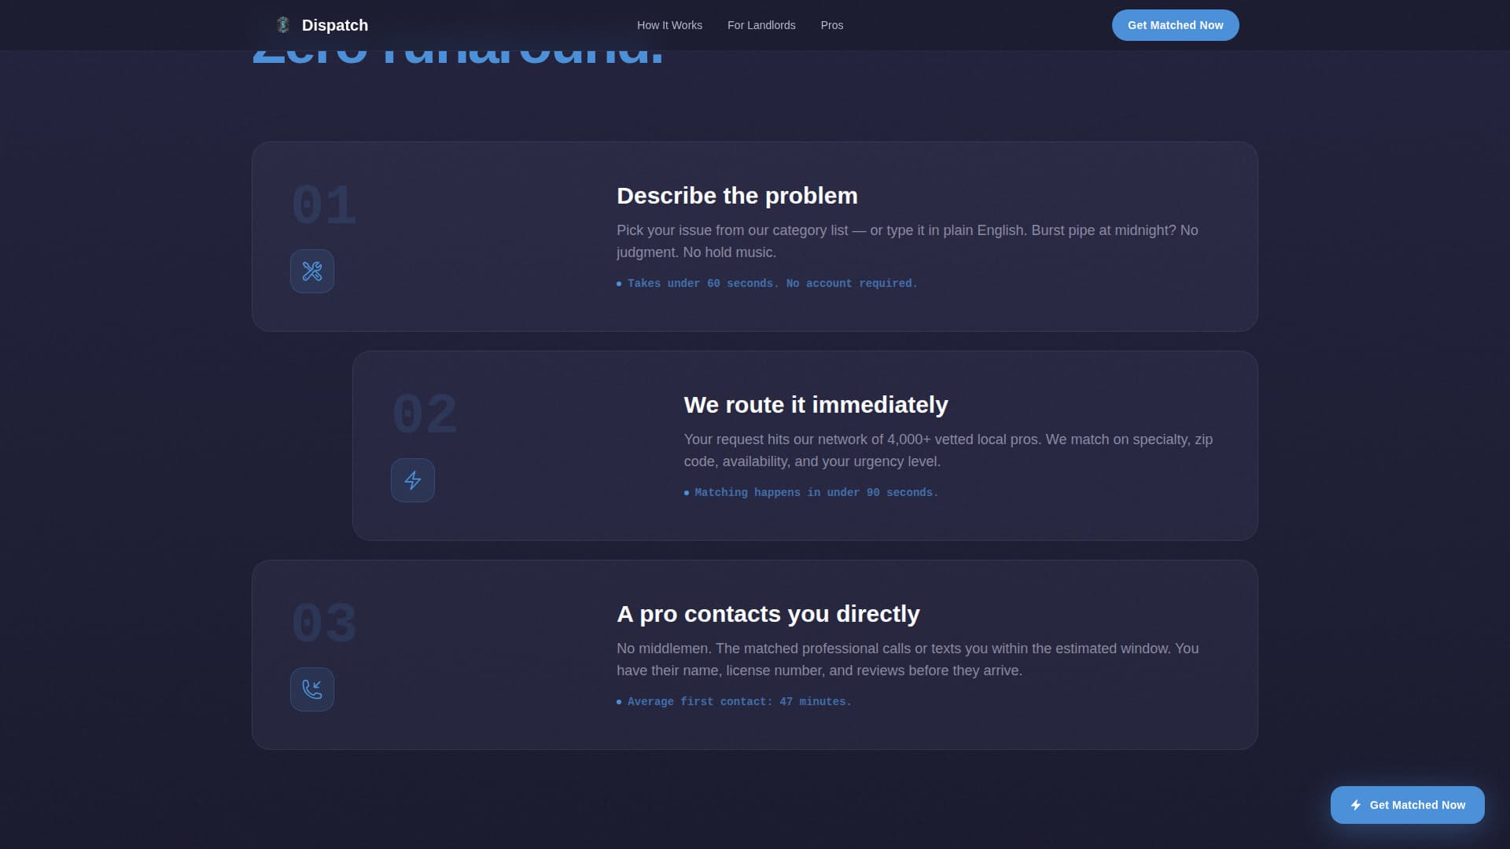Click the paragraph starting 'Your request hits'
The height and width of the screenshot is (849, 1510).
[x=948, y=450]
